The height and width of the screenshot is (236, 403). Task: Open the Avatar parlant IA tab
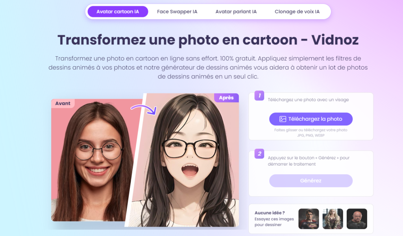(x=236, y=11)
